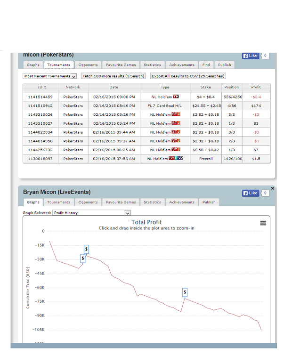Sort by Position column header

click(x=232, y=87)
